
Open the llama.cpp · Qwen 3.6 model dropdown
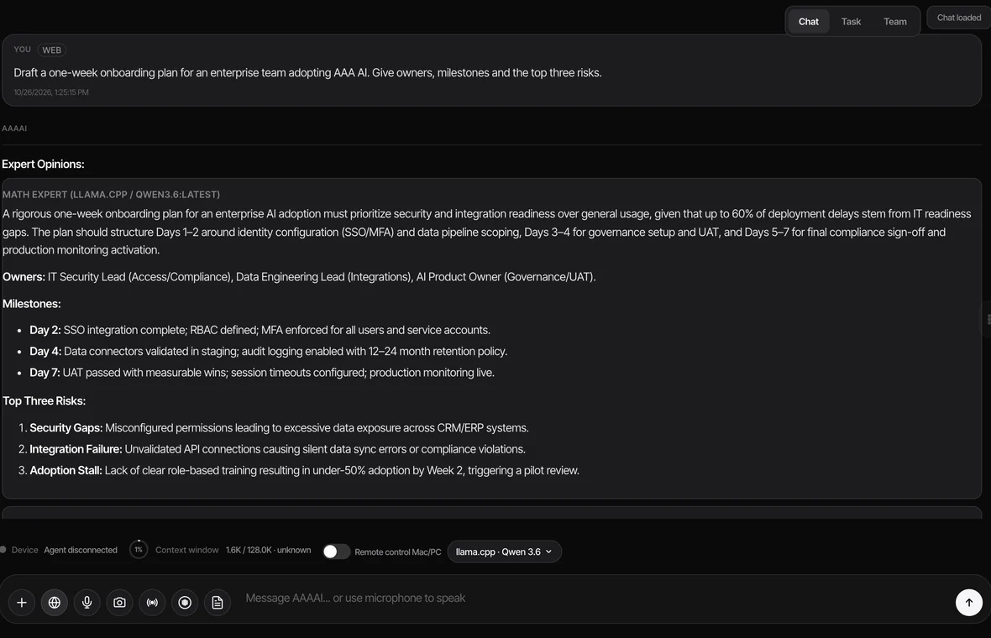tap(505, 552)
